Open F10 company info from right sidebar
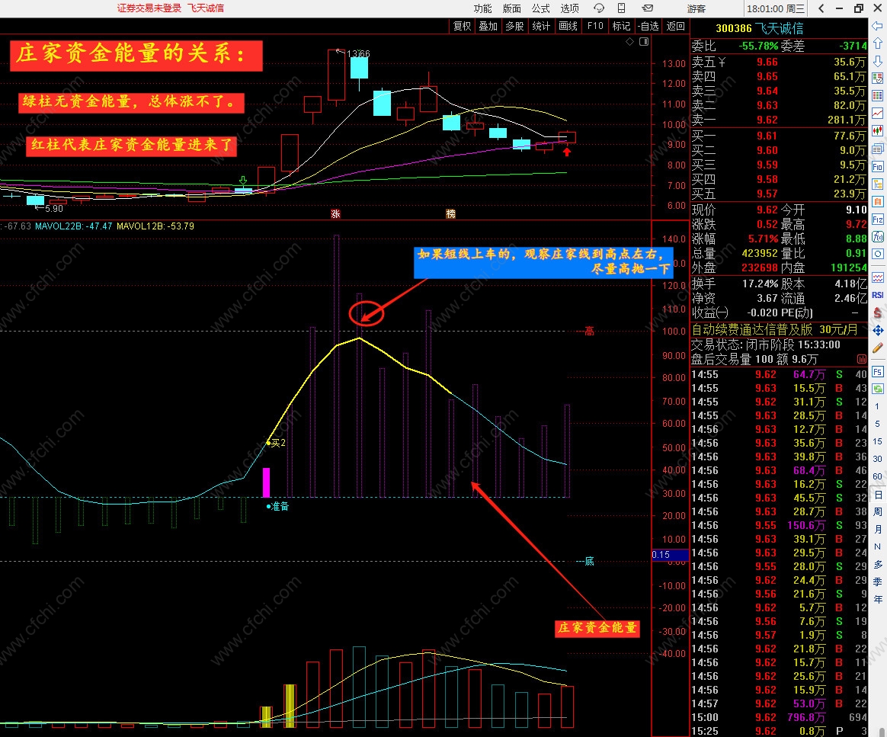 pyautogui.click(x=878, y=166)
